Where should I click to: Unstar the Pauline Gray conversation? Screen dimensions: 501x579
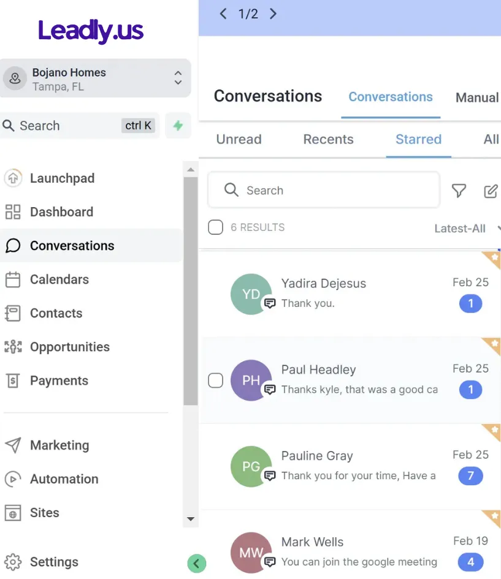point(492,432)
